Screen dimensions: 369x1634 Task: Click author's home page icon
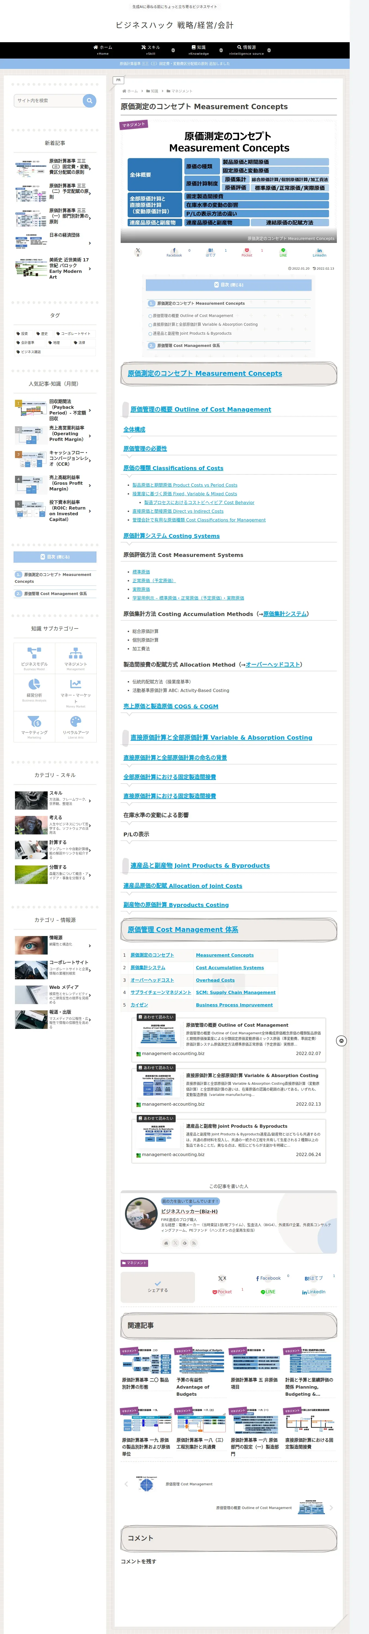pos(166,1243)
